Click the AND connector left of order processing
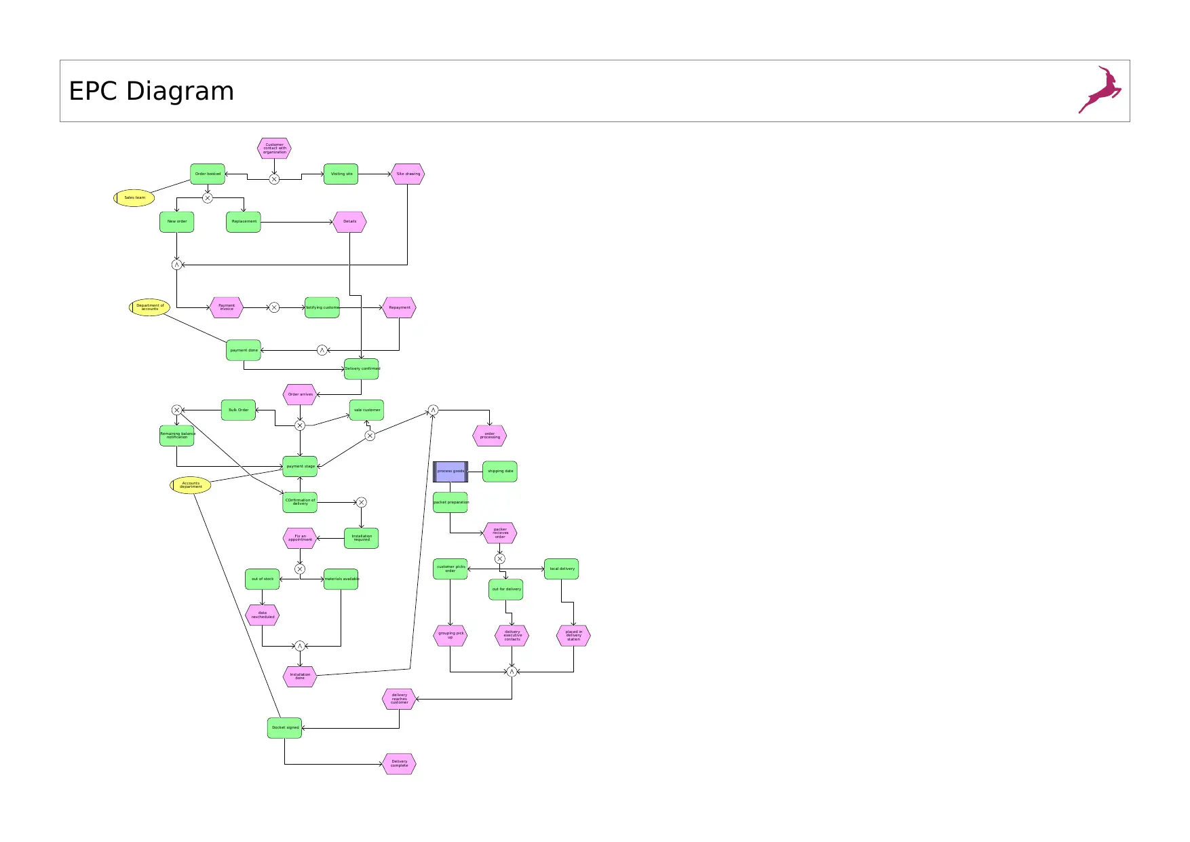The width and height of the screenshot is (1190, 842). tap(433, 410)
